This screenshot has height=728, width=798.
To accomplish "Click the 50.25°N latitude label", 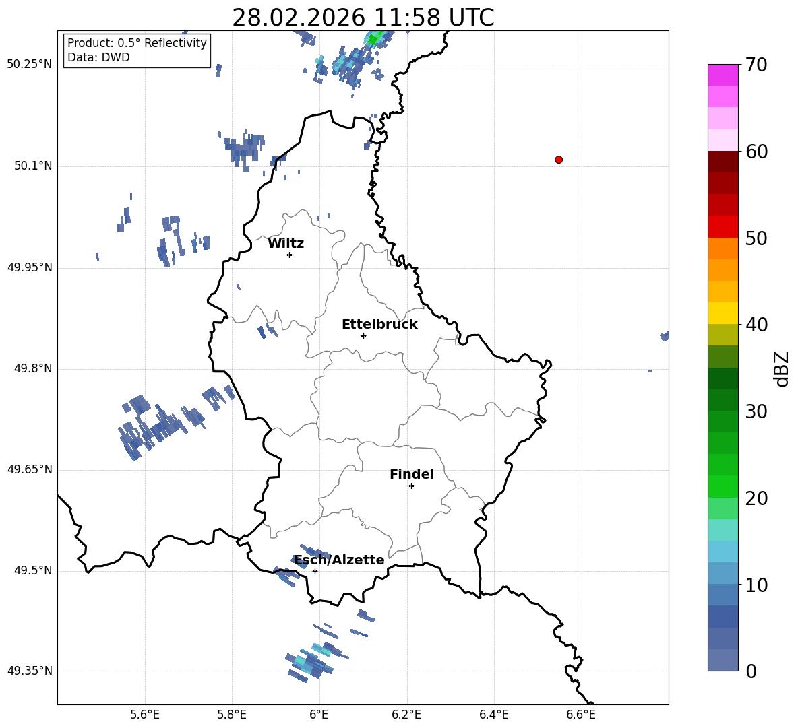I will [x=30, y=65].
